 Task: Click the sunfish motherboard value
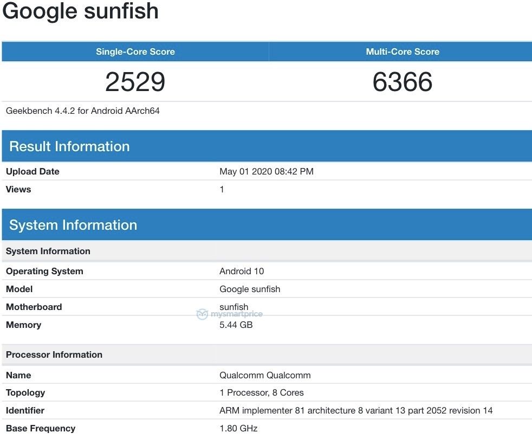pos(233,307)
